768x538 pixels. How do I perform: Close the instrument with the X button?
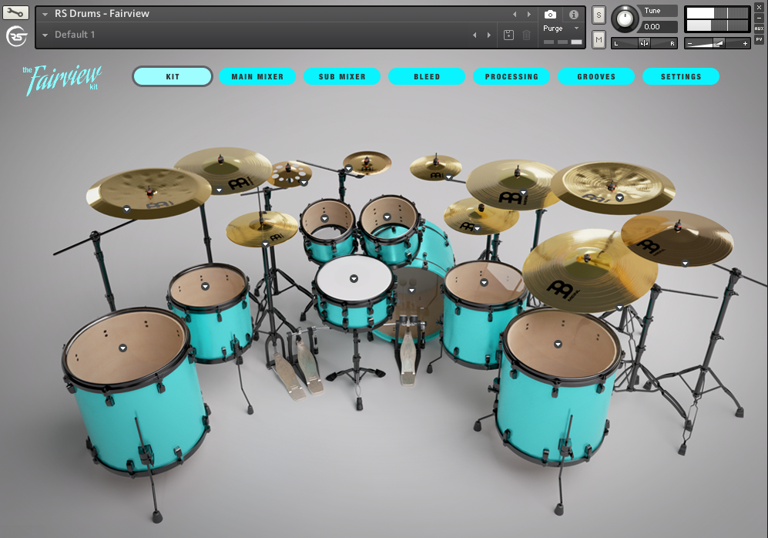point(760,8)
